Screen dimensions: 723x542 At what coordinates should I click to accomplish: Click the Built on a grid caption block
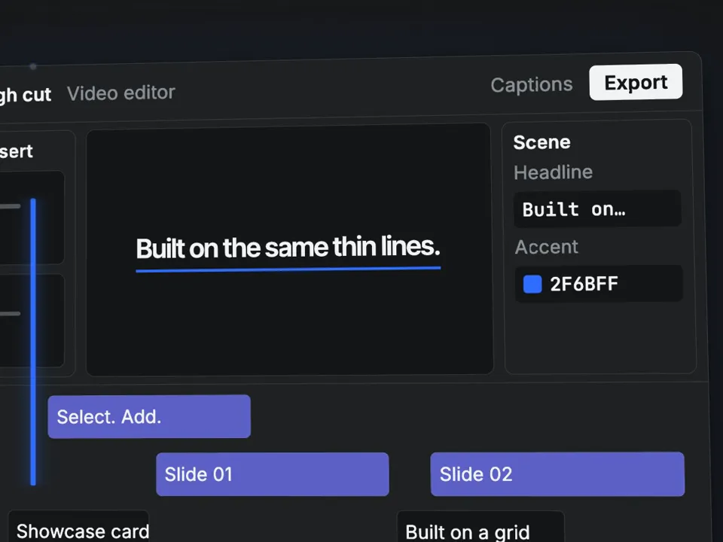pos(480,526)
